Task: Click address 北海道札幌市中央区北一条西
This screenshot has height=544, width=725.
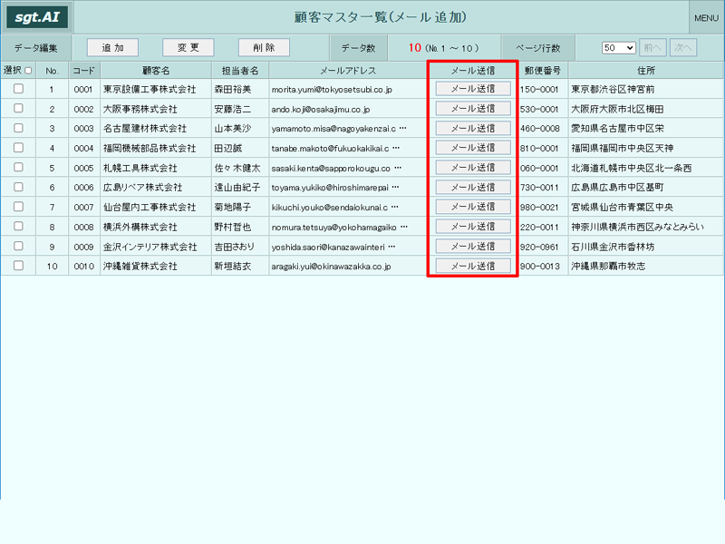Action: [x=631, y=168]
